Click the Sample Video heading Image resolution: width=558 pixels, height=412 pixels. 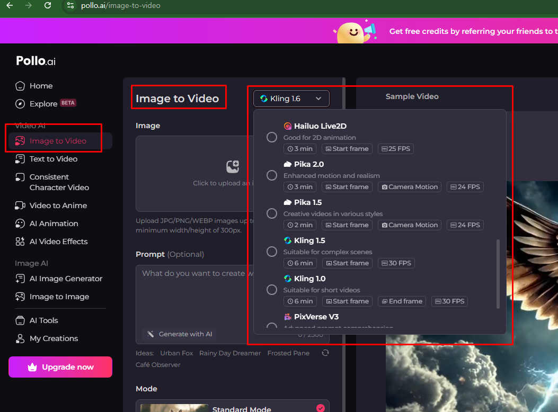(x=412, y=96)
